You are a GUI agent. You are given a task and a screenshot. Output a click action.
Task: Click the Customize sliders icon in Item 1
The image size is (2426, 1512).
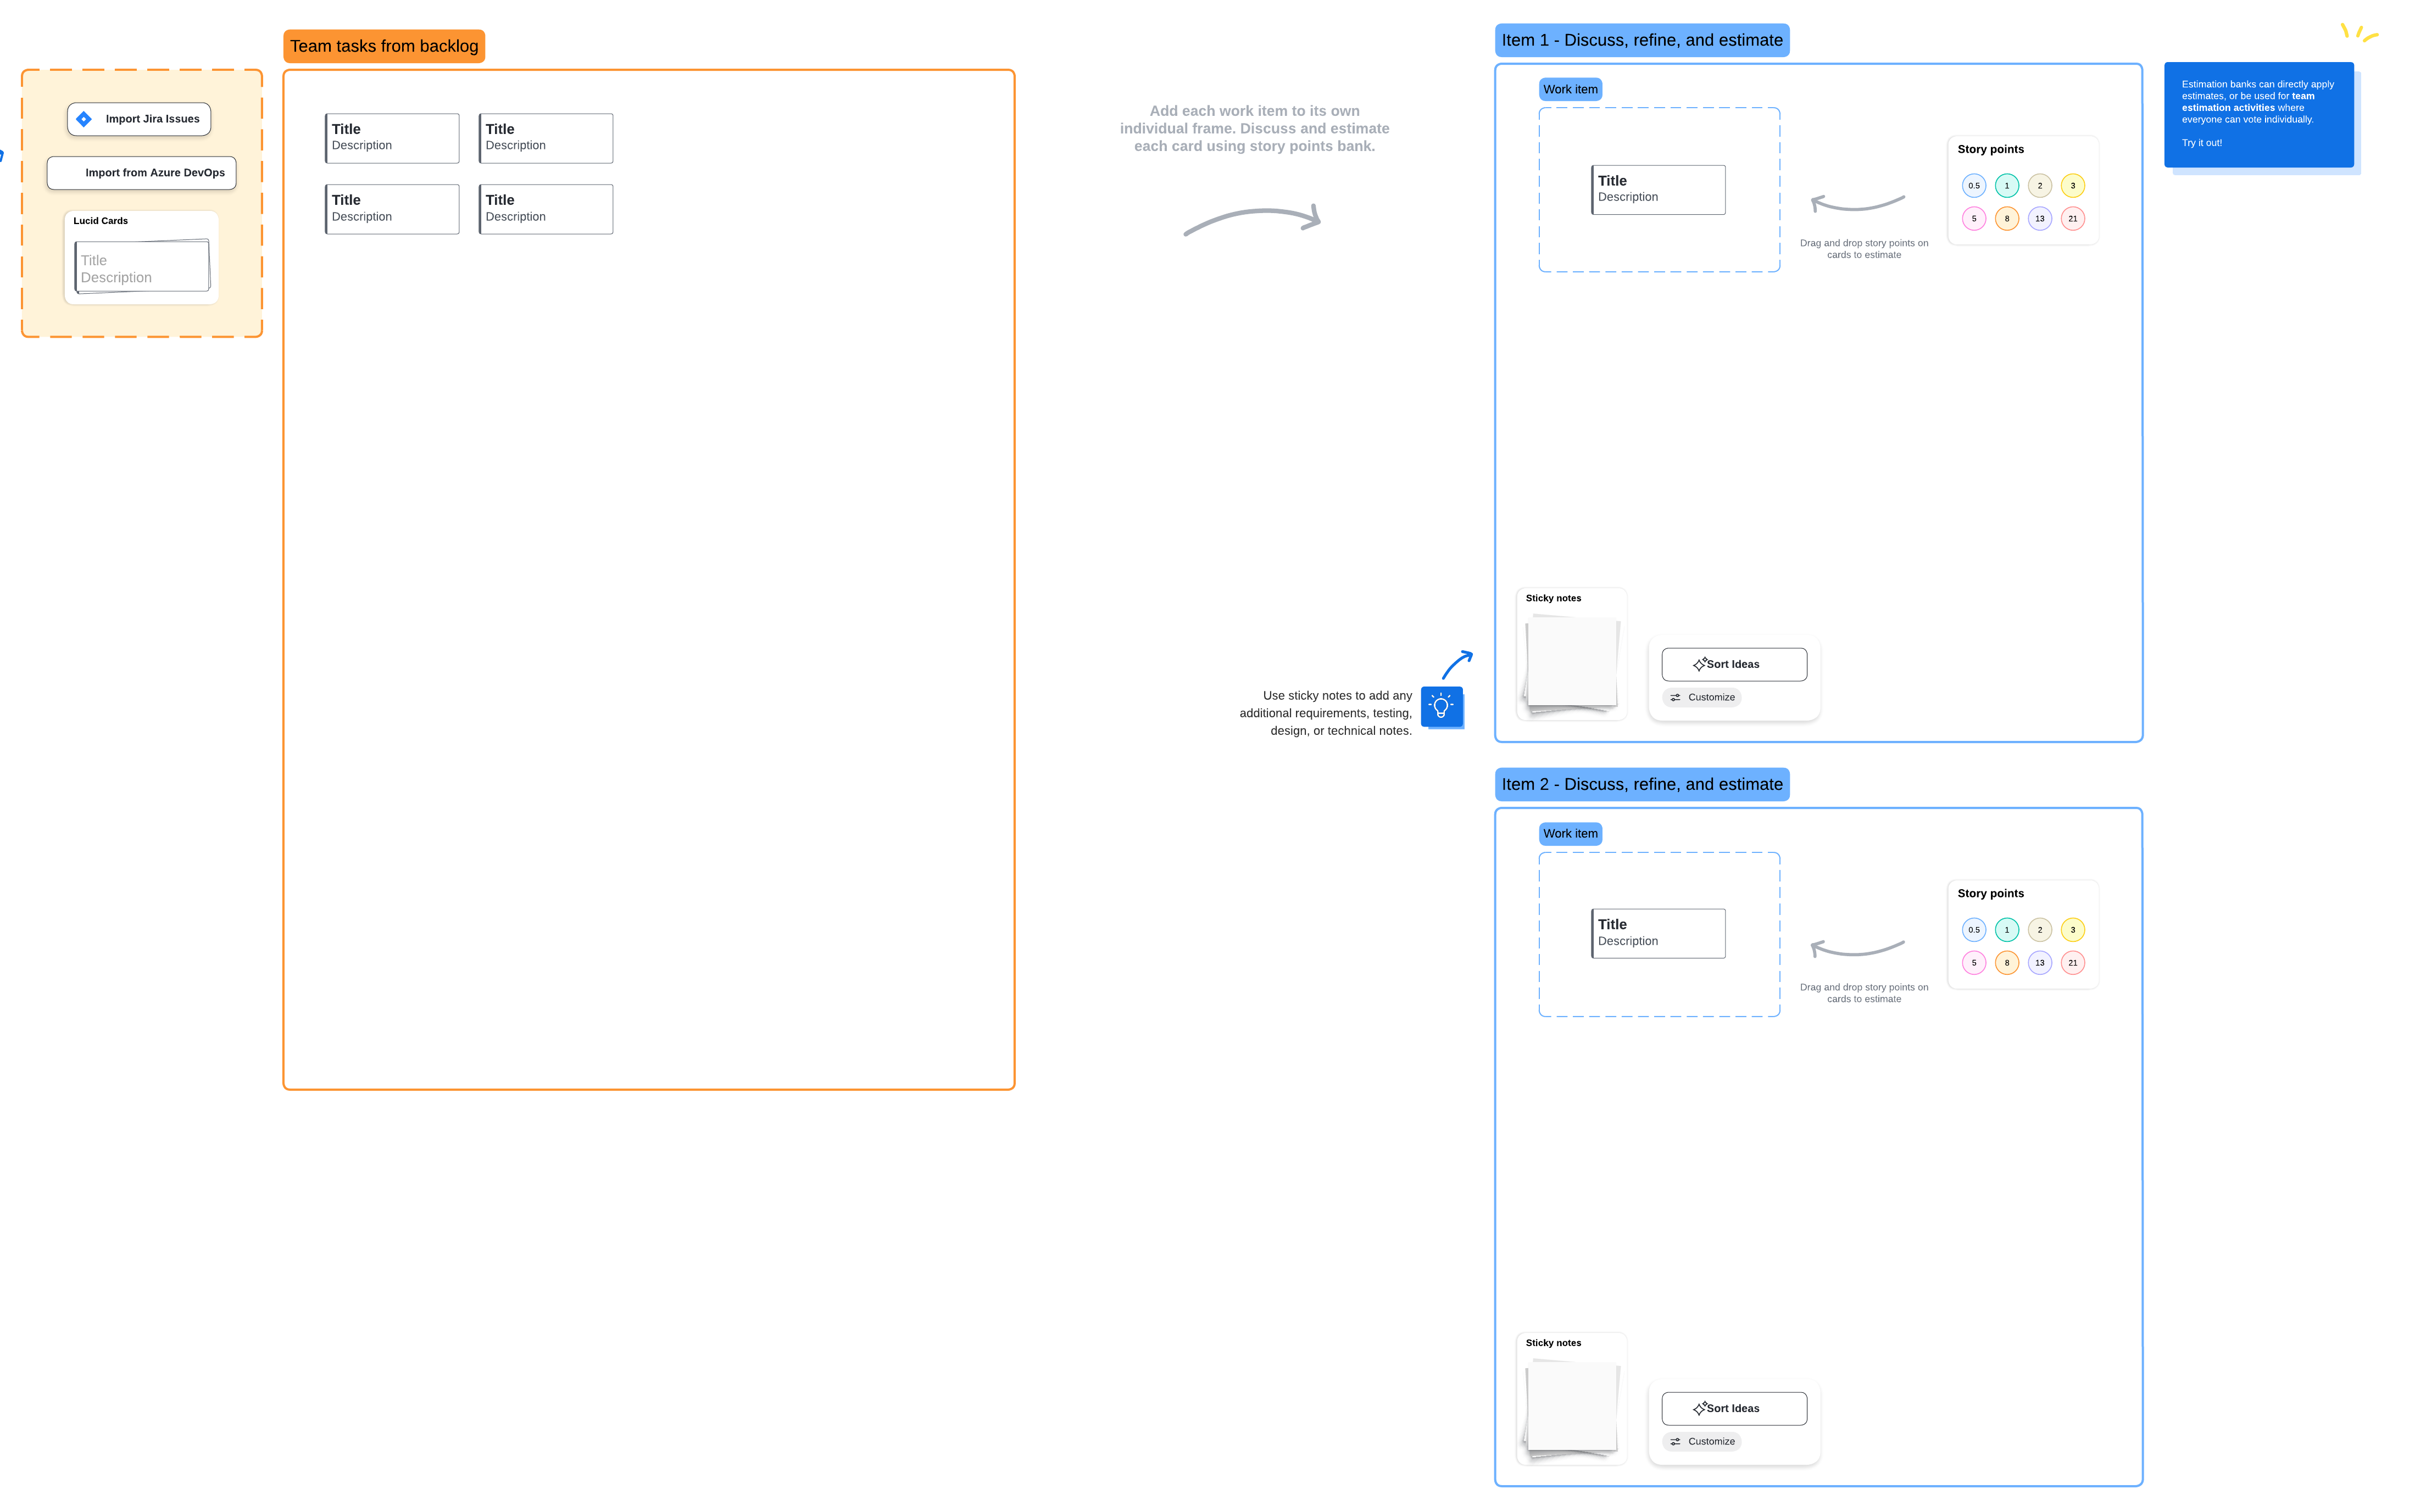click(x=1675, y=698)
